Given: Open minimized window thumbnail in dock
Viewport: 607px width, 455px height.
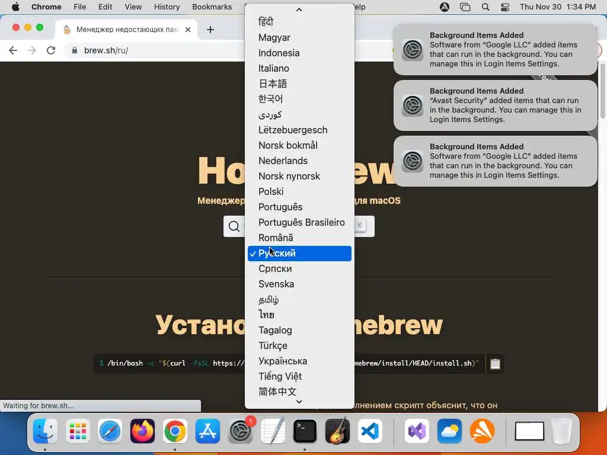Looking at the screenshot, I should pos(529,431).
